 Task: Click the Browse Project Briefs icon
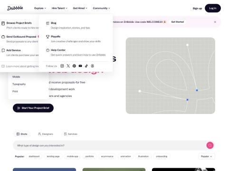[3, 23]
